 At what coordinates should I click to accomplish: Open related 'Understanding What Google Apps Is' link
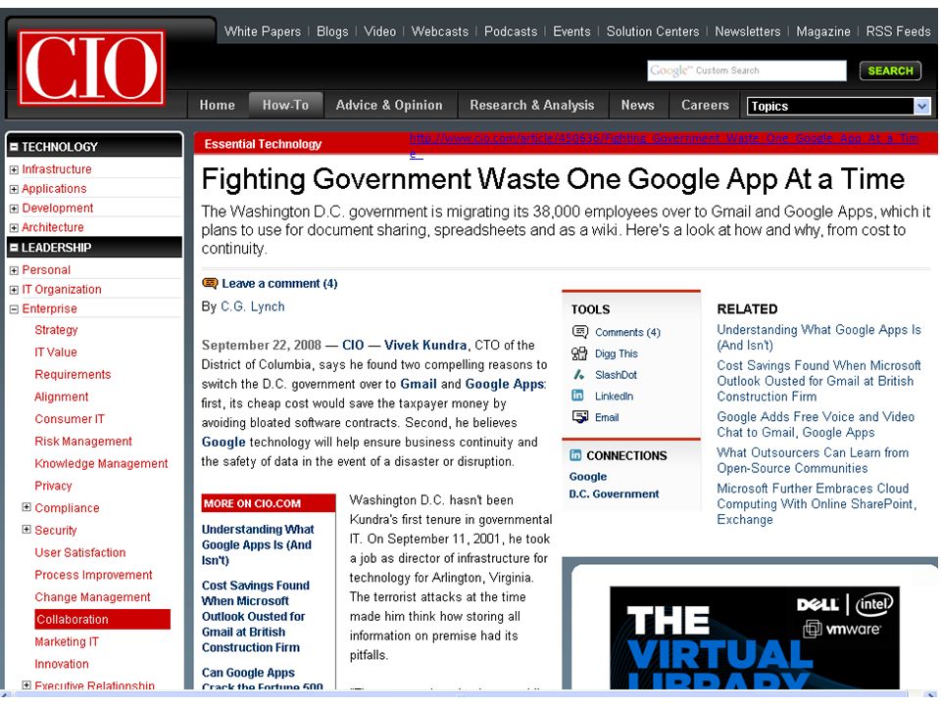click(818, 338)
